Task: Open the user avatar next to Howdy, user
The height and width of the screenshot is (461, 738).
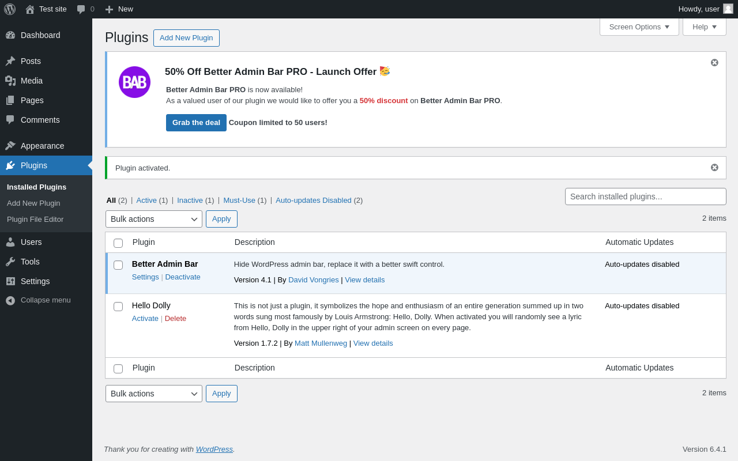Action: click(728, 9)
